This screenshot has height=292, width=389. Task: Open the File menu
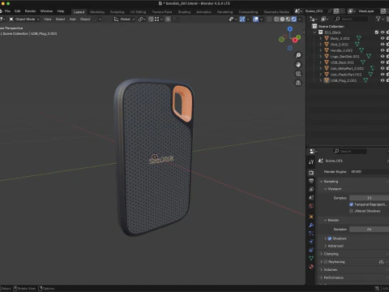[7, 11]
